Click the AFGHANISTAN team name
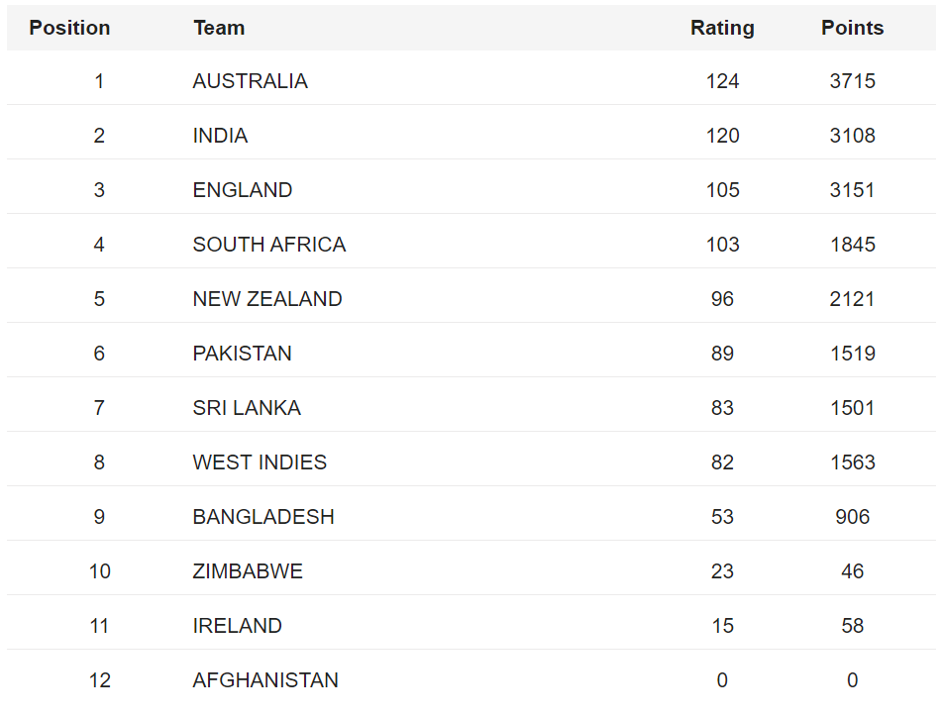Image resolution: width=941 pixels, height=718 pixels. [x=265, y=680]
